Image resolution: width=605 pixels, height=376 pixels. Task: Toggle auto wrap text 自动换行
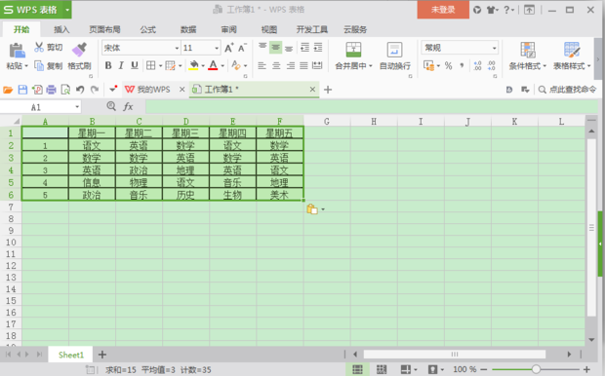[395, 56]
